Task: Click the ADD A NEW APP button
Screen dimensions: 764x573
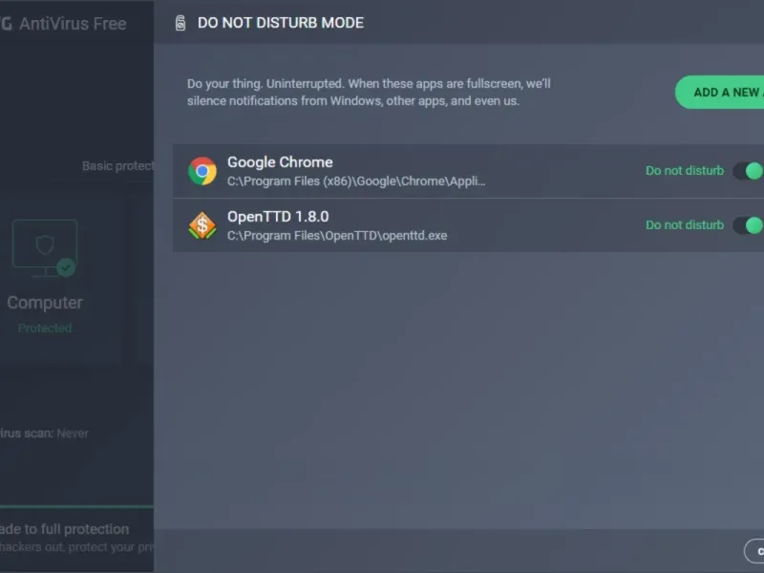Action: (720, 92)
